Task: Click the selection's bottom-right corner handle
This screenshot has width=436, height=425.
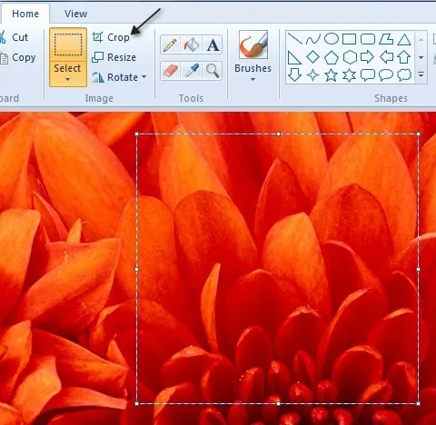Action: tap(419, 403)
